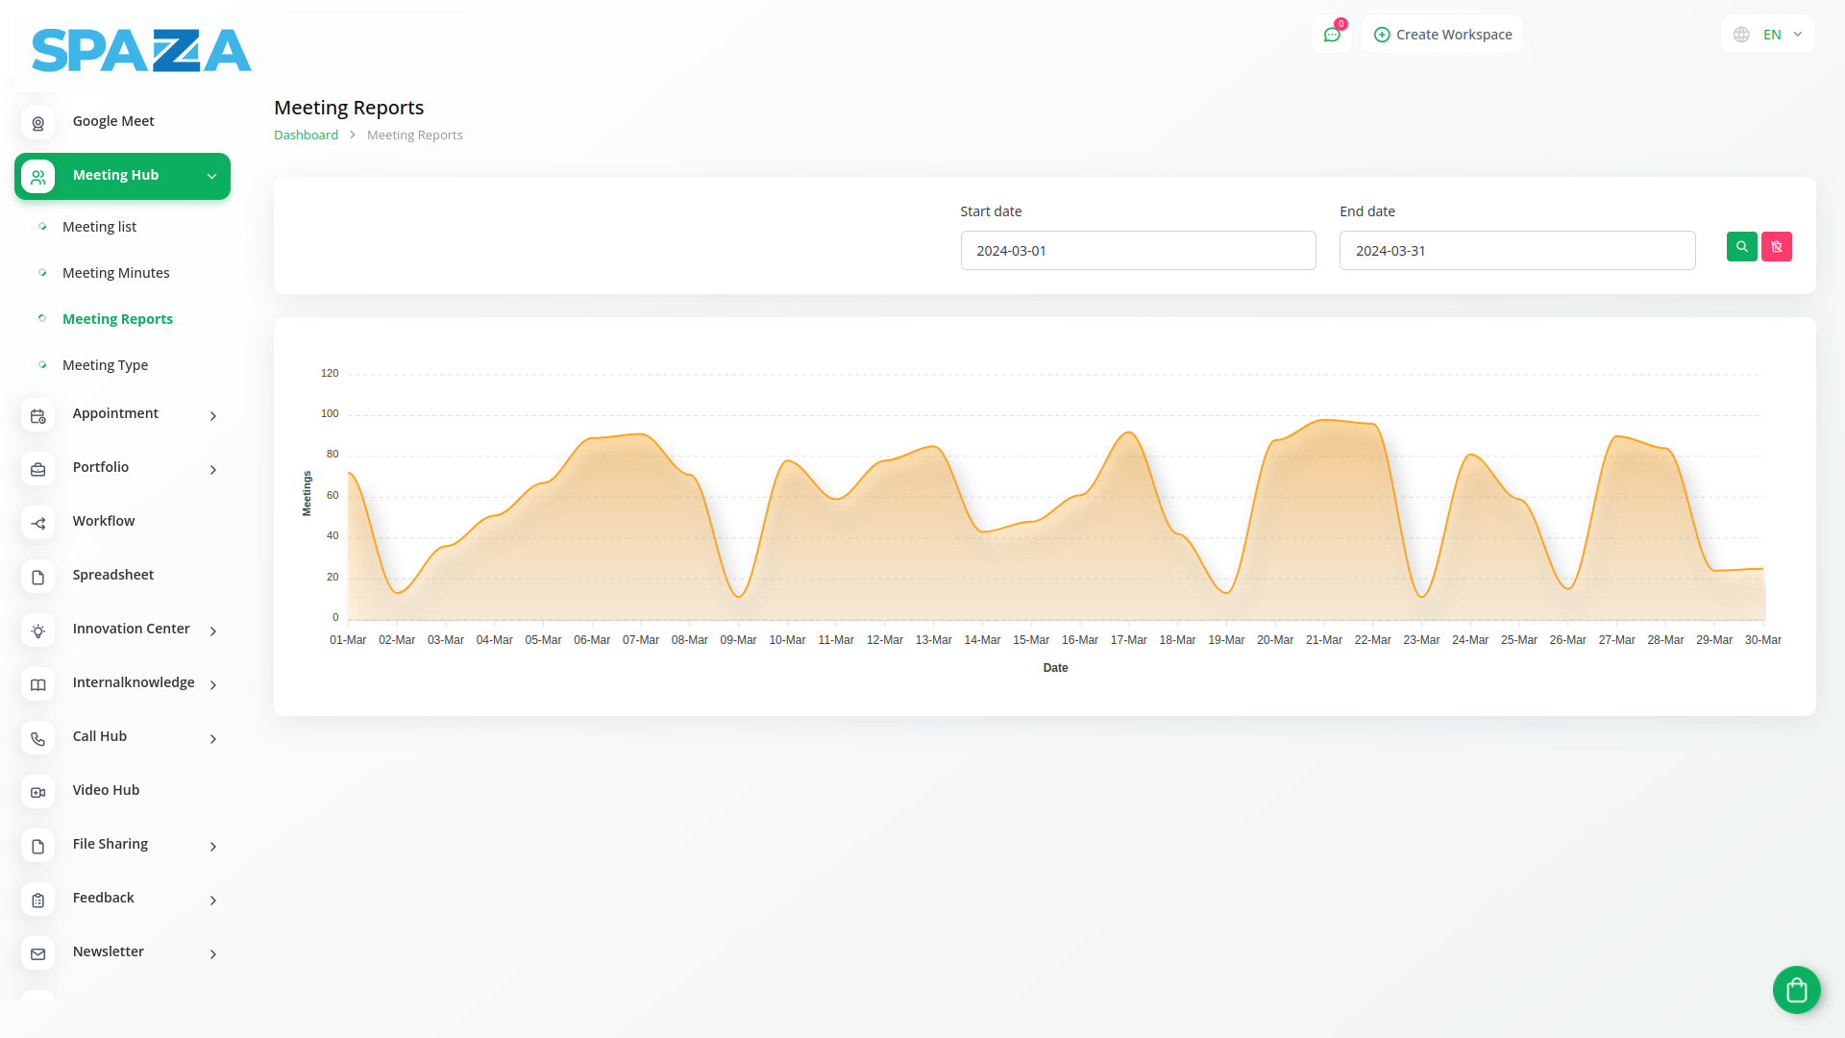Click the green search filter button
The image size is (1845, 1038).
(x=1742, y=247)
